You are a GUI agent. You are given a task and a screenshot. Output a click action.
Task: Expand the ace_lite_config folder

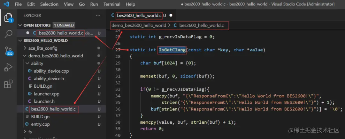tap(25, 48)
